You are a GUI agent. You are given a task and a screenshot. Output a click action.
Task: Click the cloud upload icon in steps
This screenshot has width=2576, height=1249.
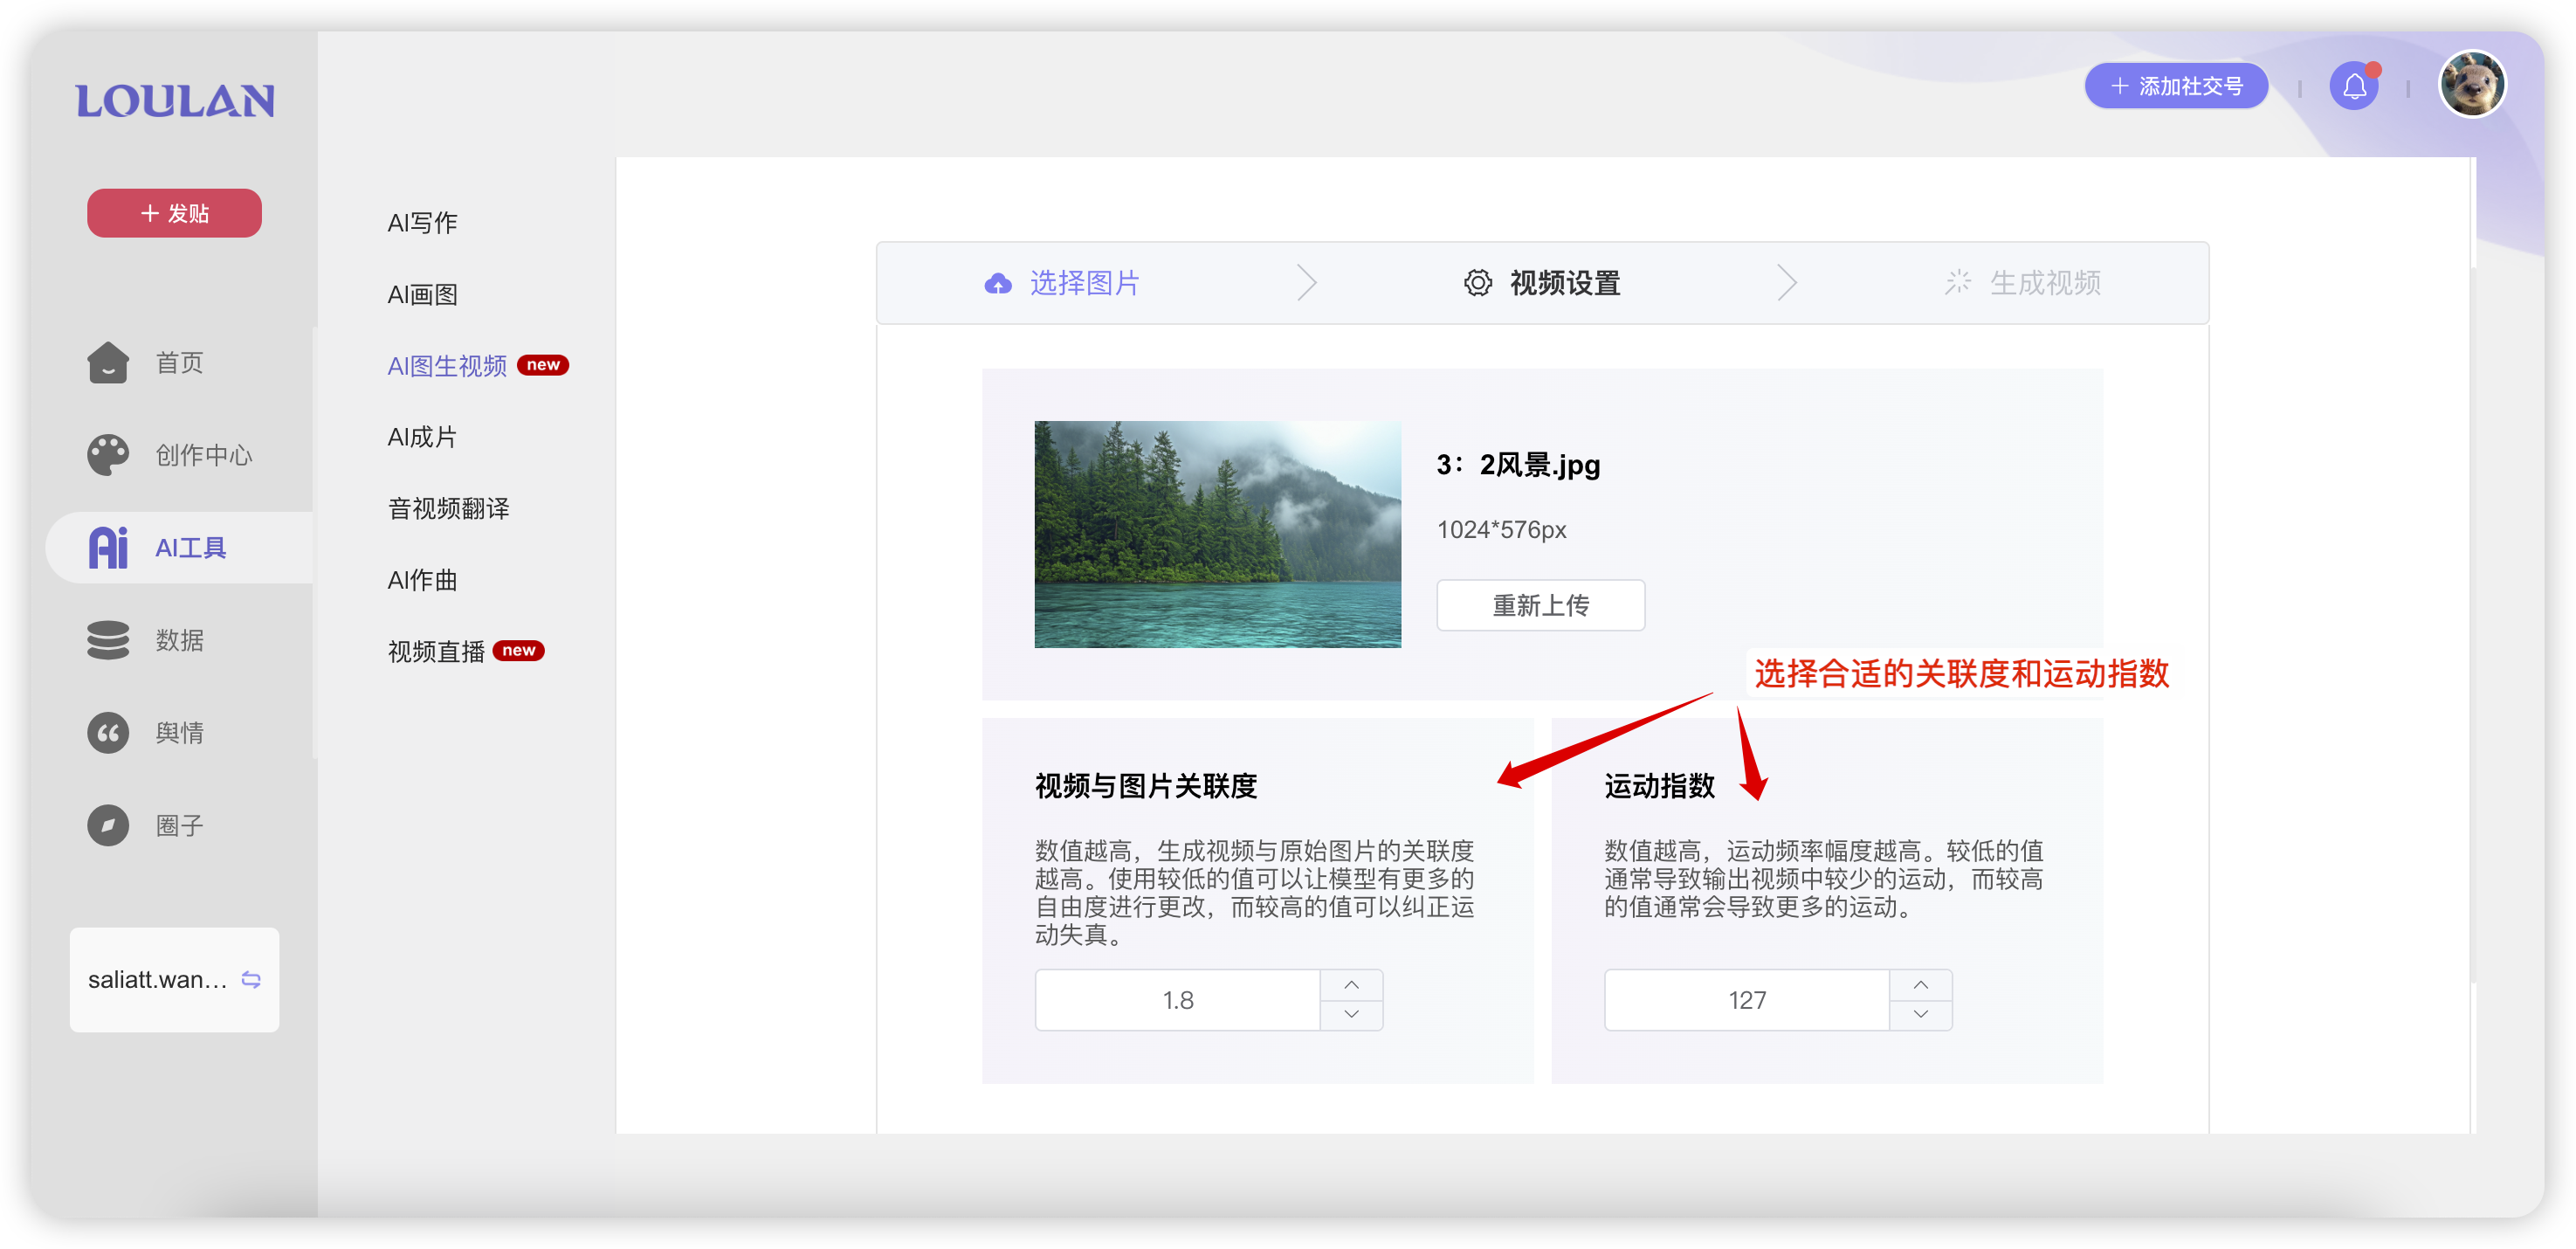click(997, 284)
